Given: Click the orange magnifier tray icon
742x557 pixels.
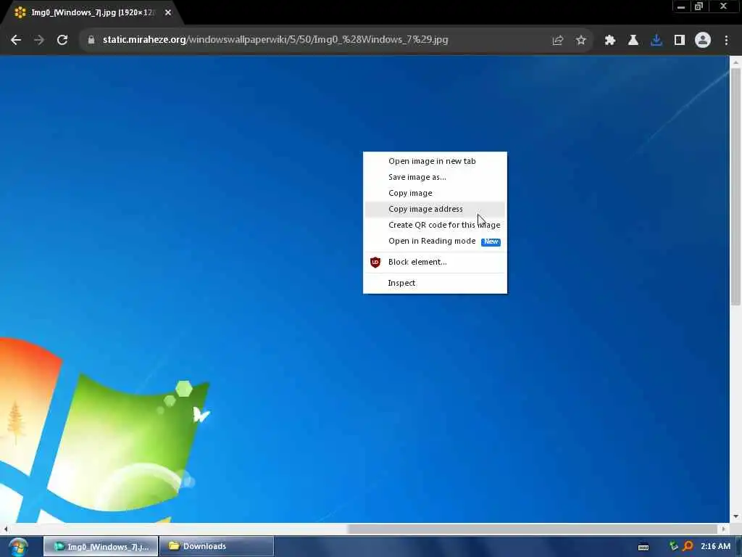Looking at the screenshot, I should (x=688, y=547).
